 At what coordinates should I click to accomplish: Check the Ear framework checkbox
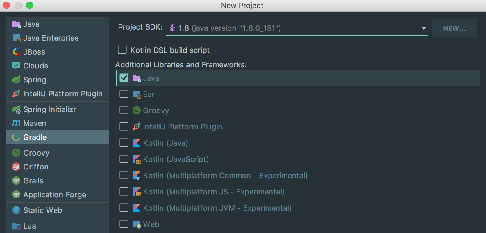coord(124,94)
